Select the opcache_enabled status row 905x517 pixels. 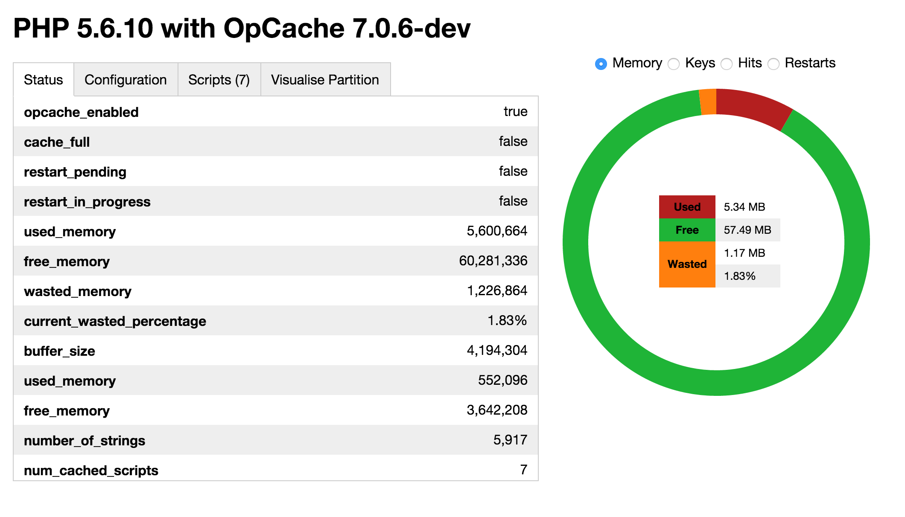click(x=277, y=112)
